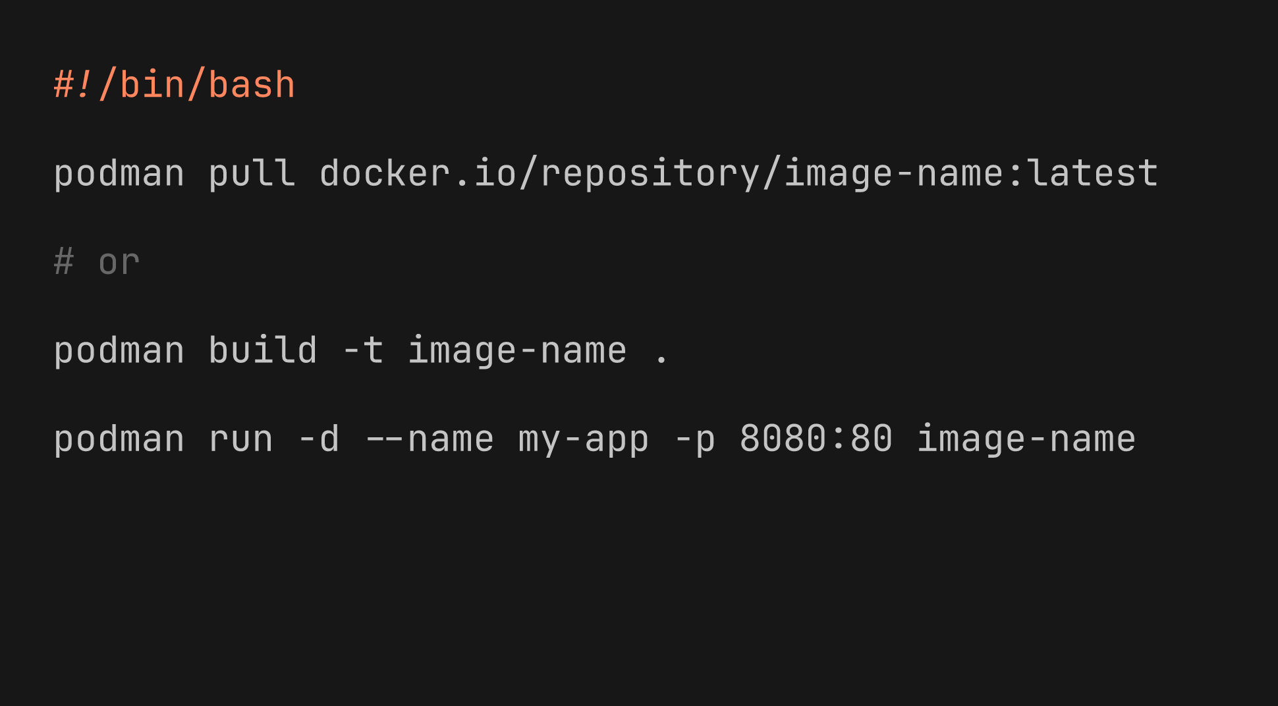Place cursor on the word "run"
The image size is (1278, 706).
(x=240, y=440)
